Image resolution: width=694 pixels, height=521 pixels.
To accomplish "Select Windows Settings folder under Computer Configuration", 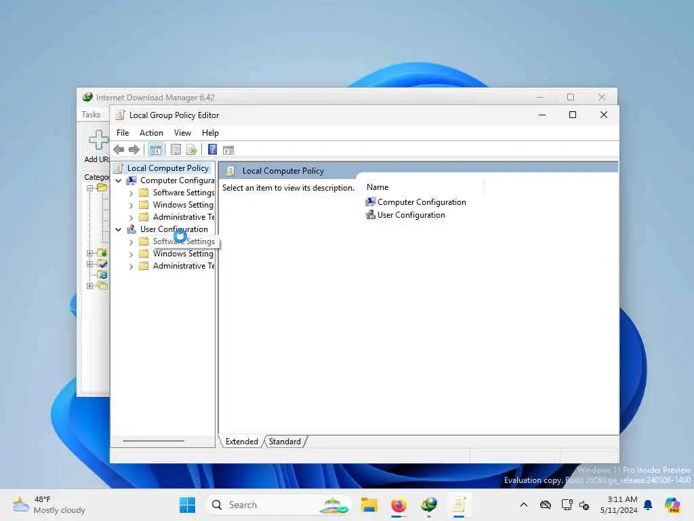I will click(183, 205).
